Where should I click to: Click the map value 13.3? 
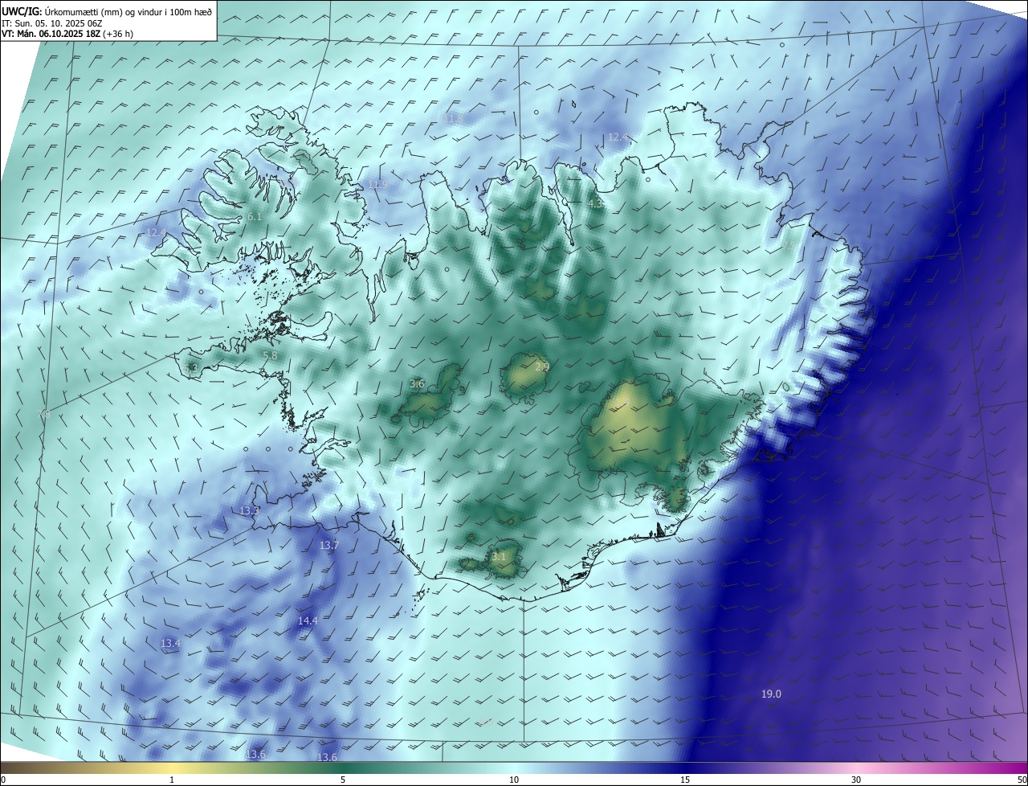click(x=250, y=511)
